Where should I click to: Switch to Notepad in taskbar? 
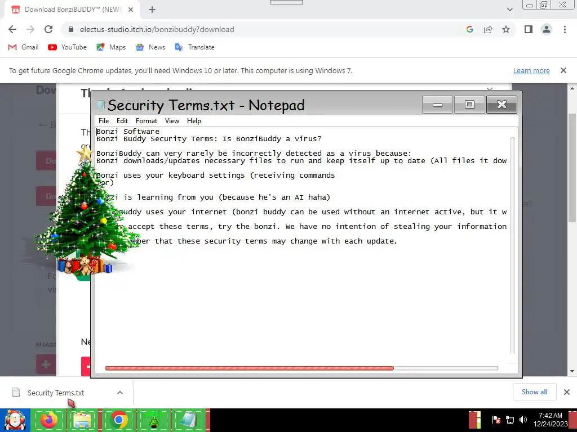click(x=188, y=420)
